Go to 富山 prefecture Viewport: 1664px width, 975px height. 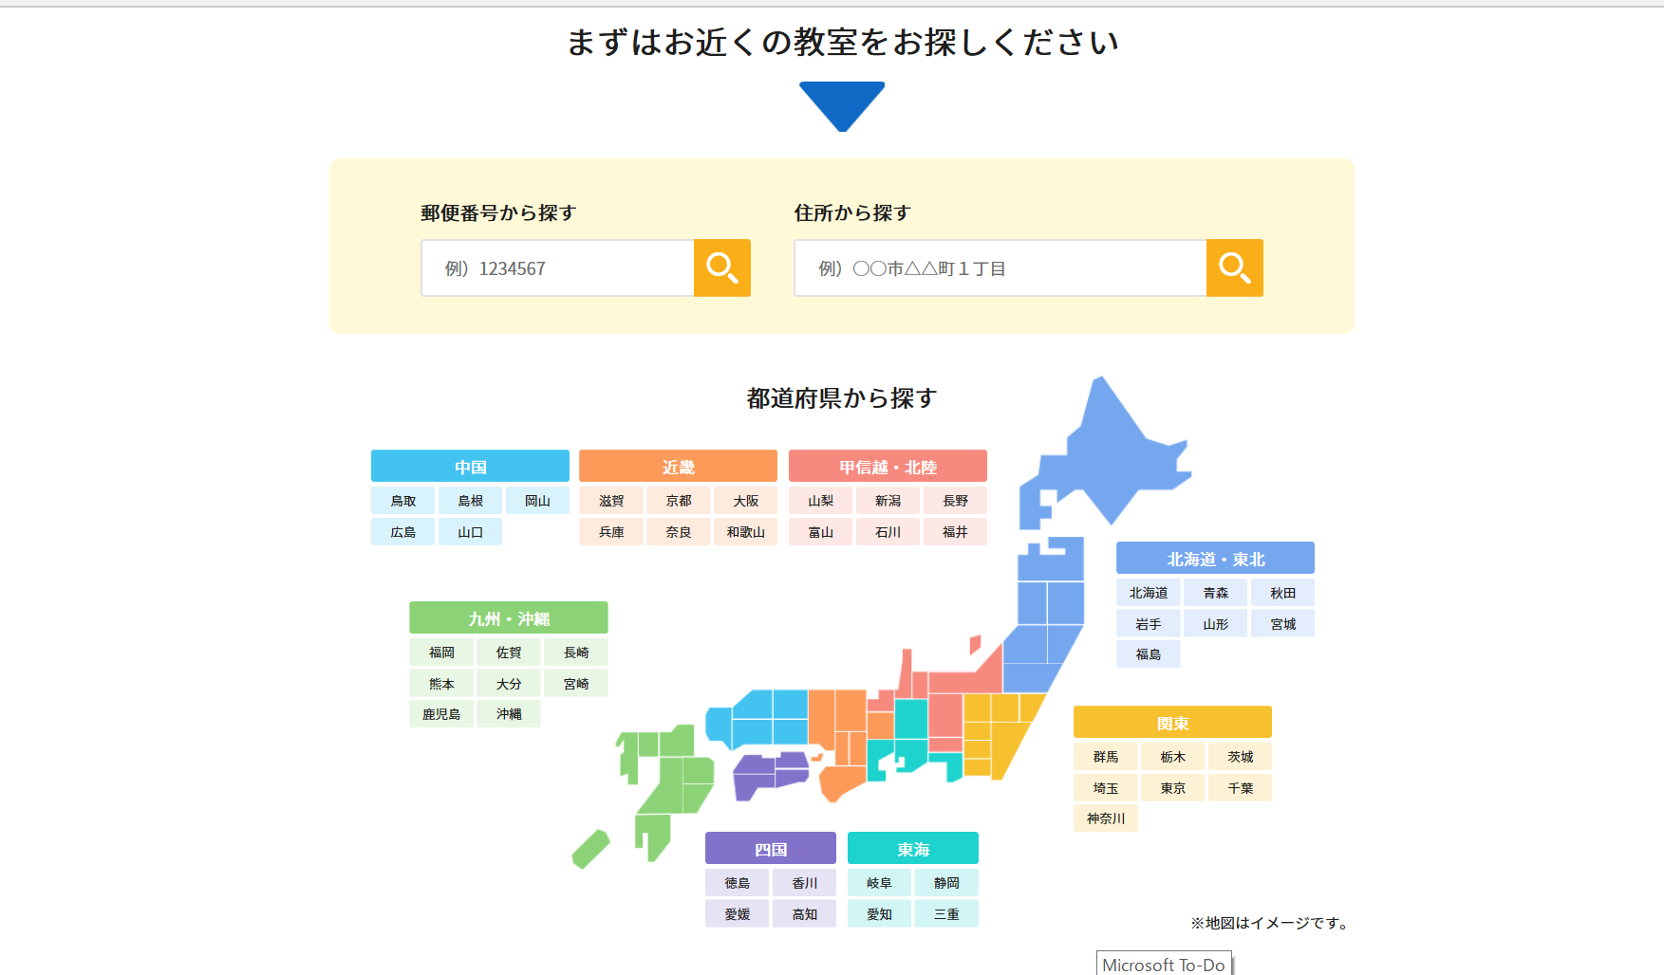tap(821, 532)
